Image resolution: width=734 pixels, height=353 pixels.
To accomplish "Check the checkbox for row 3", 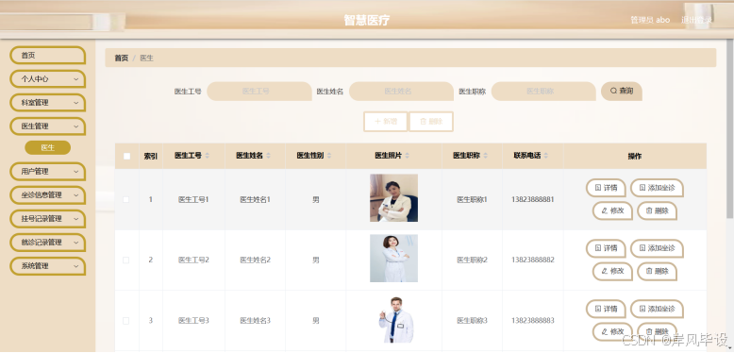I will tap(125, 321).
